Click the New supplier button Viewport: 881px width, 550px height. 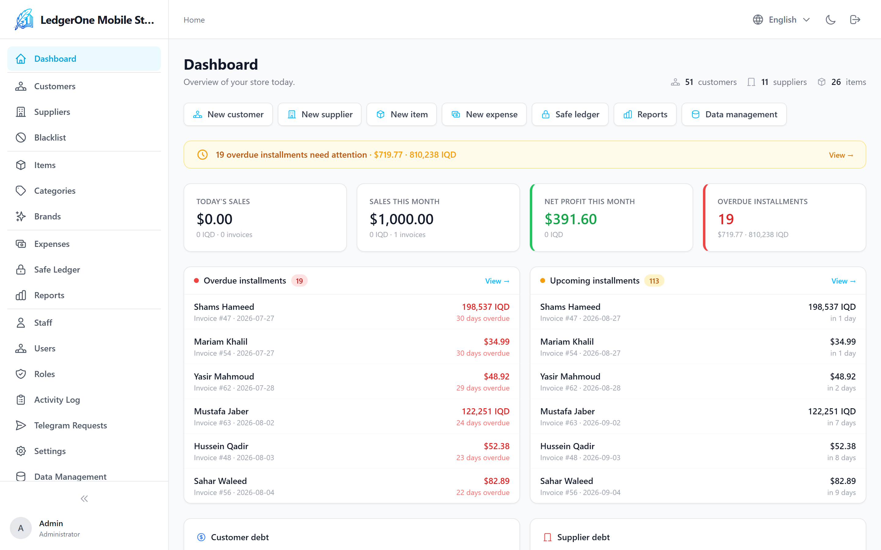click(x=320, y=114)
